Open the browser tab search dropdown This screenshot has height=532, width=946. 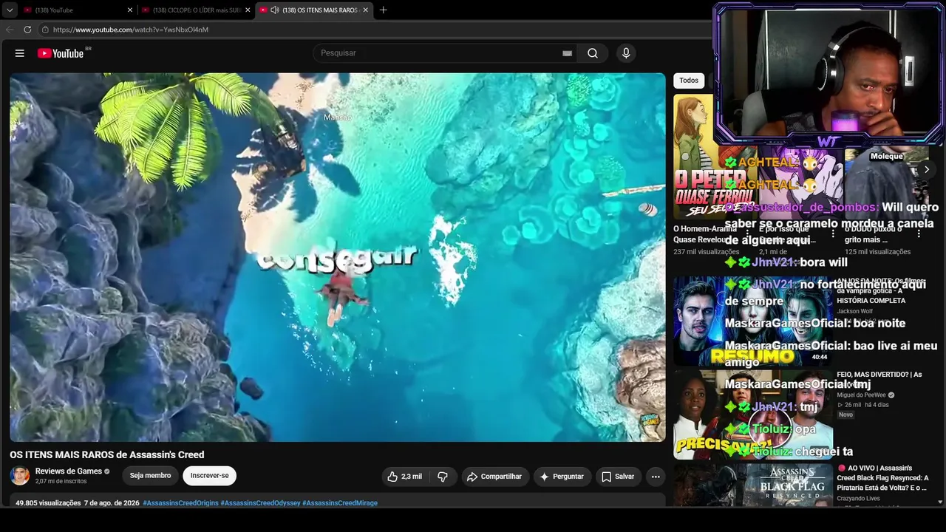pos(10,10)
